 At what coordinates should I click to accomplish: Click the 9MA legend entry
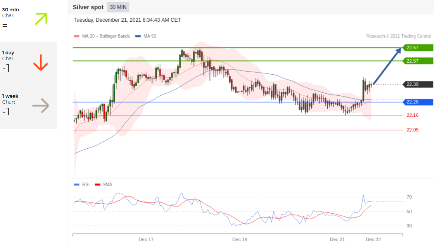tap(103, 184)
